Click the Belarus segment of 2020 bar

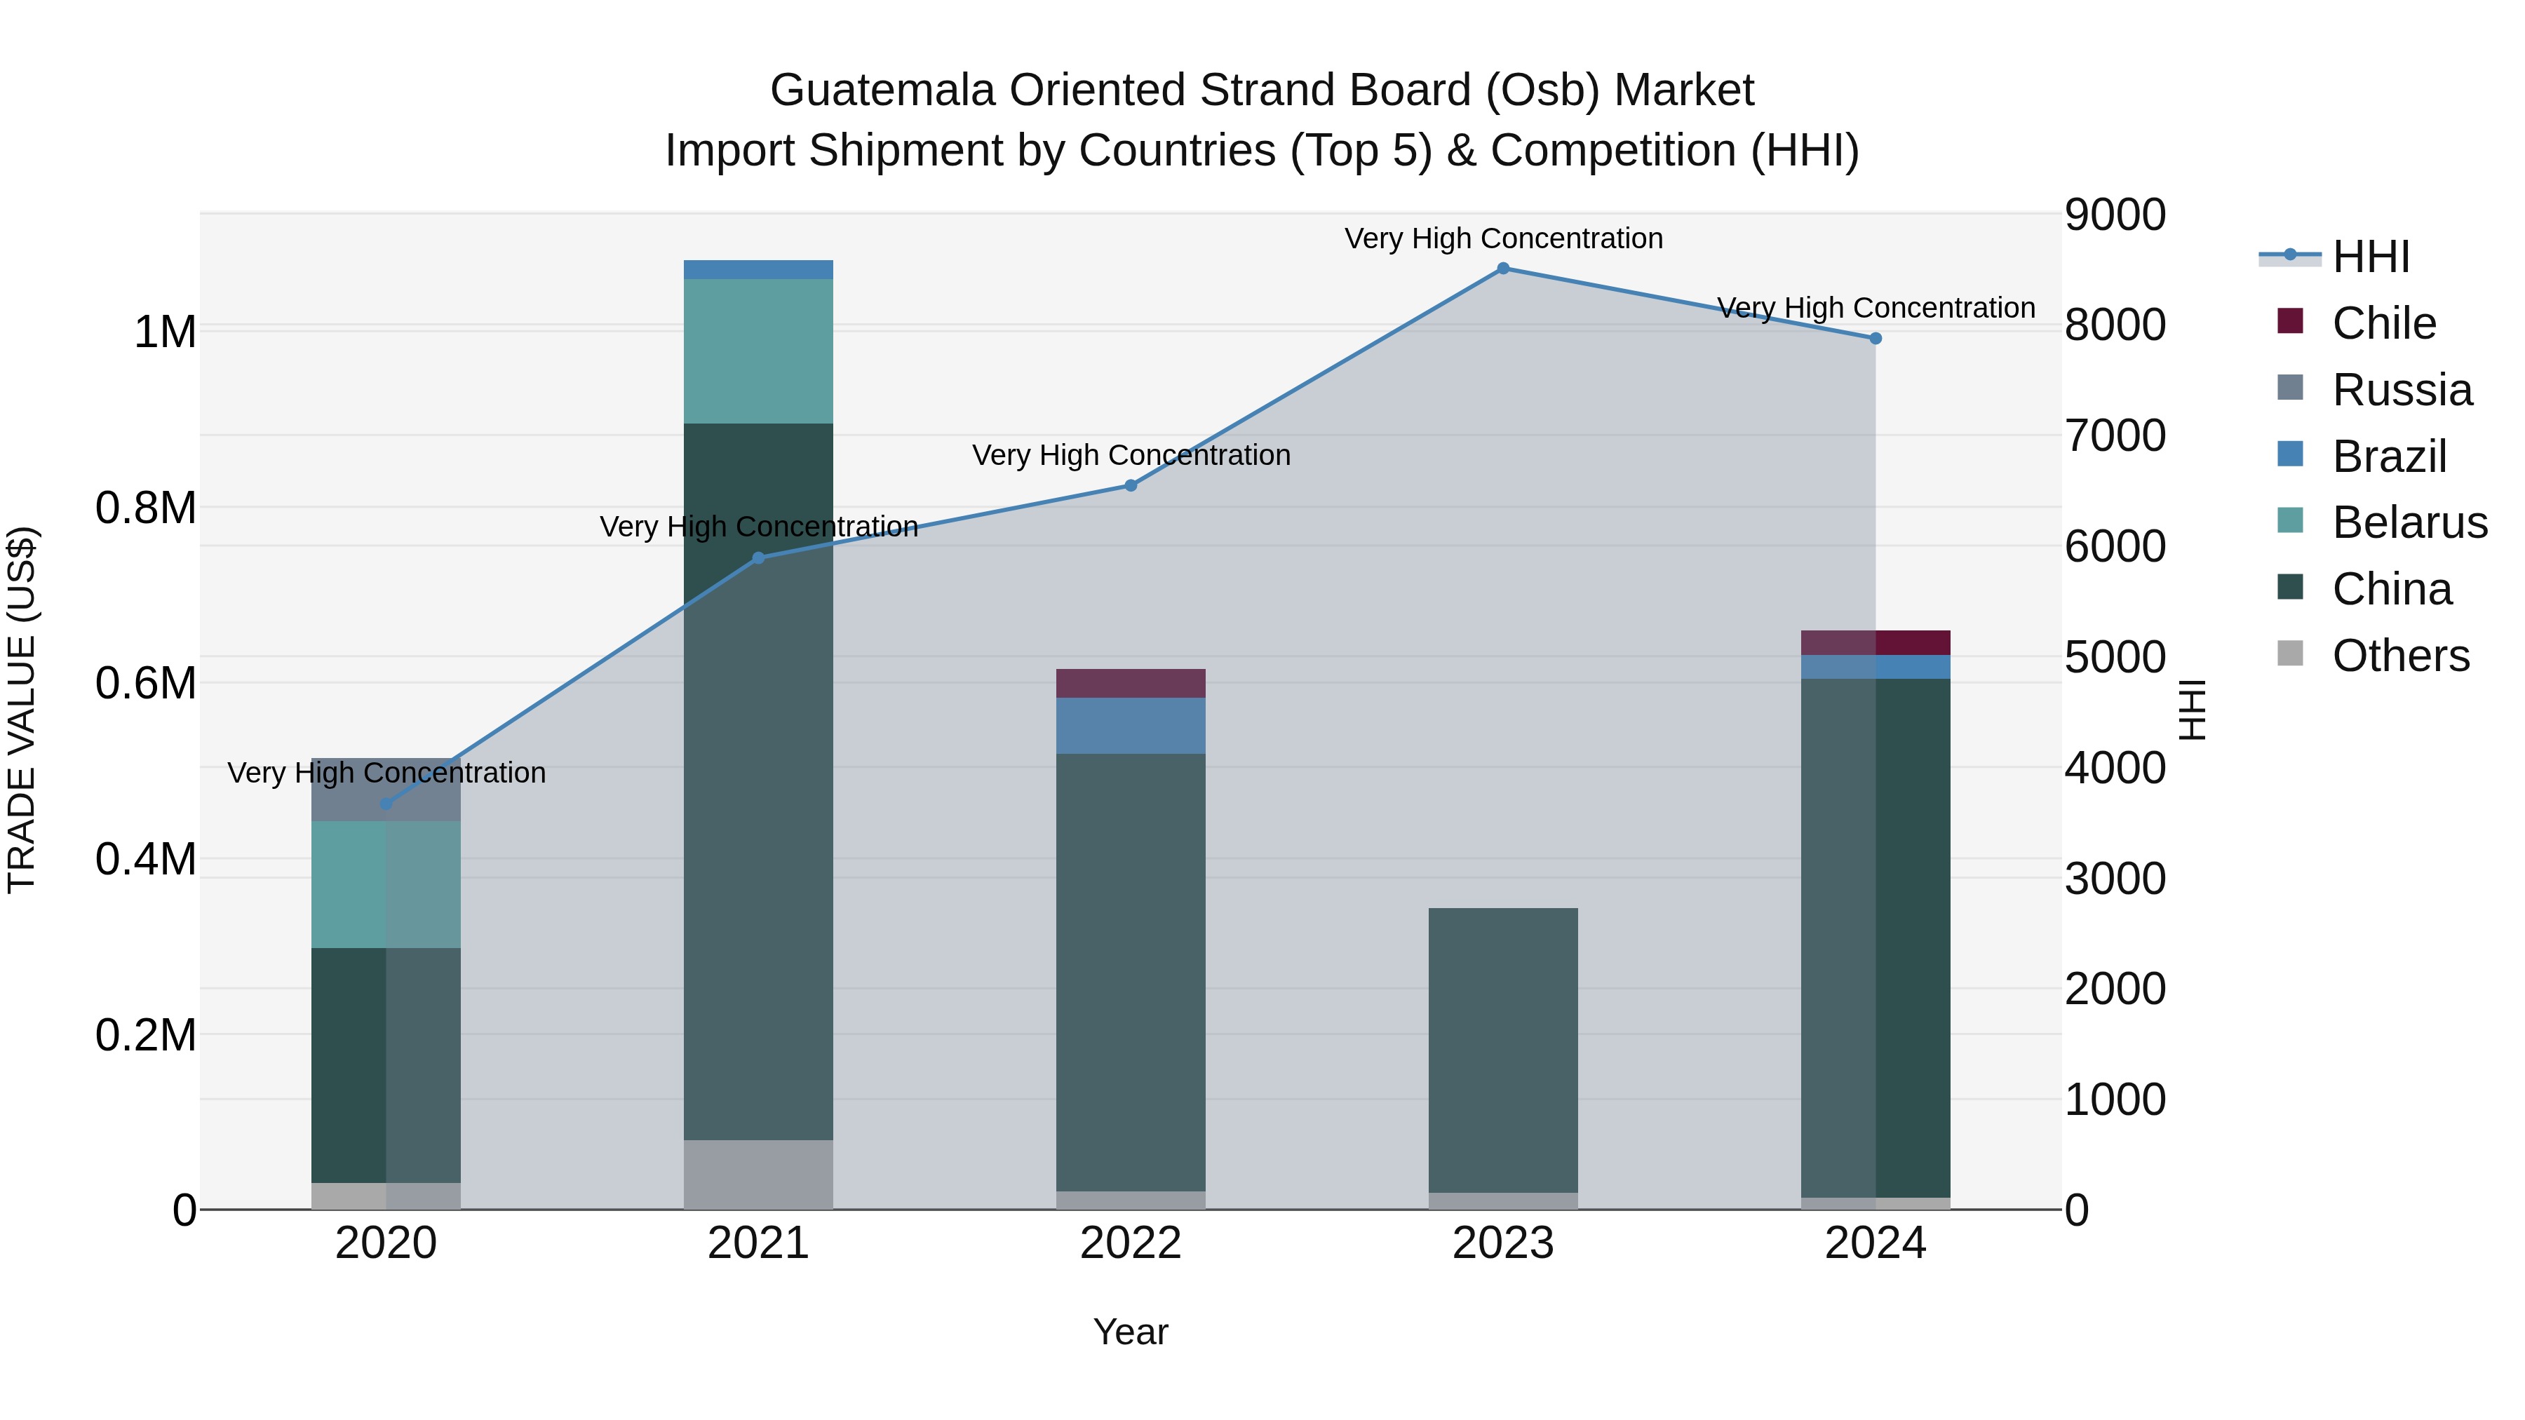tap(386, 884)
